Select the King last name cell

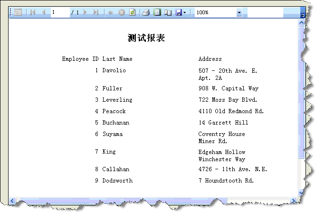pyautogui.click(x=109, y=152)
